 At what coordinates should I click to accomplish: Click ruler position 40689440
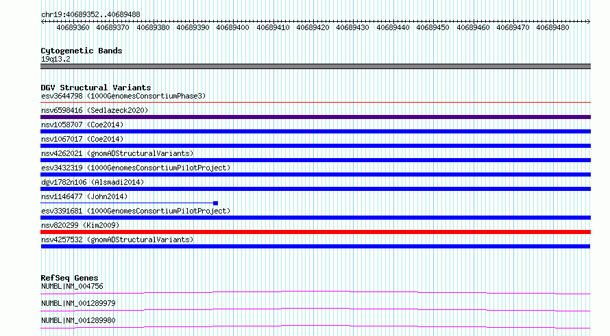(393, 27)
